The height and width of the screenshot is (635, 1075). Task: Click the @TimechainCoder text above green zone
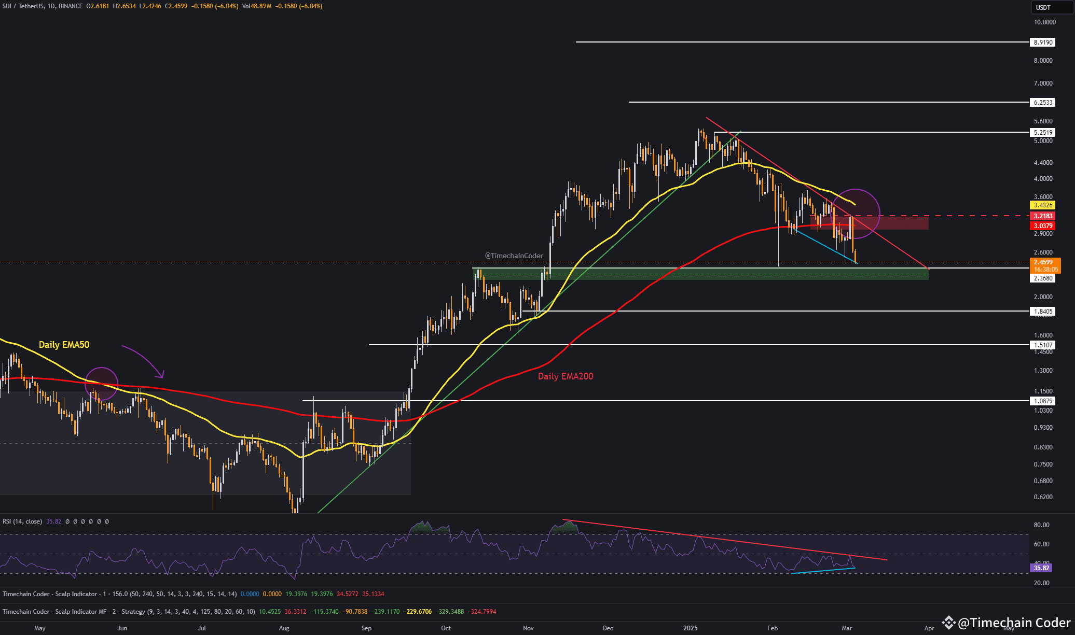click(x=514, y=256)
